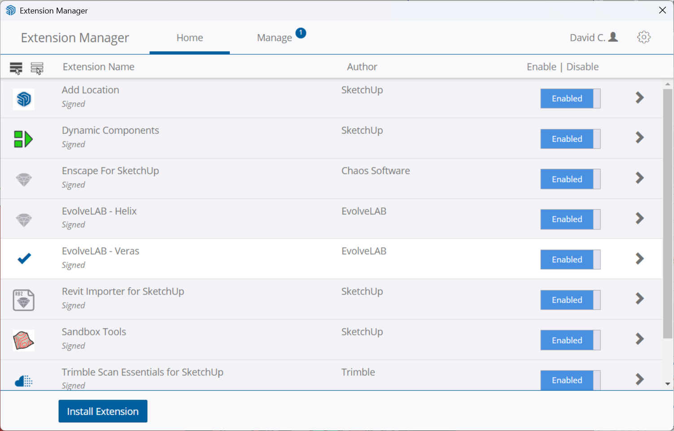Image resolution: width=674 pixels, height=431 pixels.
Task: Toggle Sandbox Tools Enabled switch
Action: pos(570,340)
